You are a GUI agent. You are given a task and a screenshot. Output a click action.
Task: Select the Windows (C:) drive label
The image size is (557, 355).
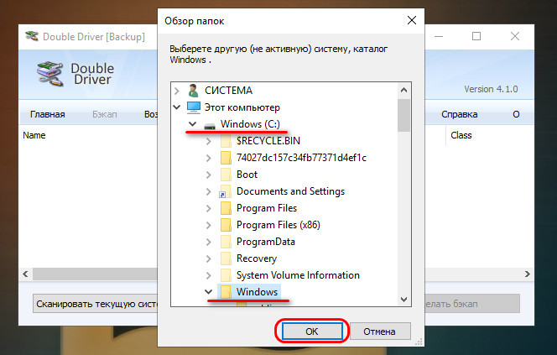tap(250, 124)
